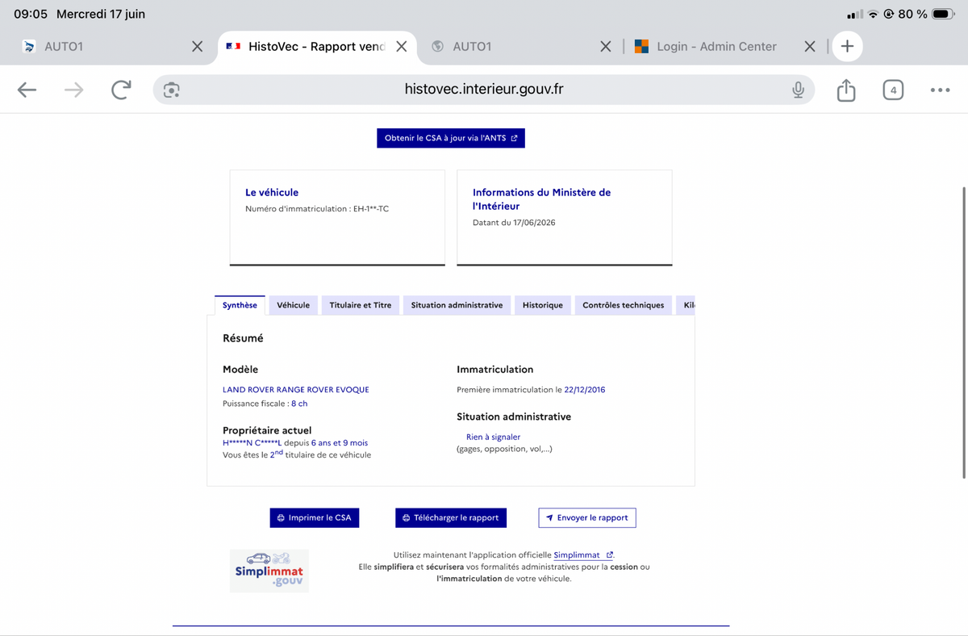
Task: Select the Contrôles techniques tab
Action: (x=623, y=305)
